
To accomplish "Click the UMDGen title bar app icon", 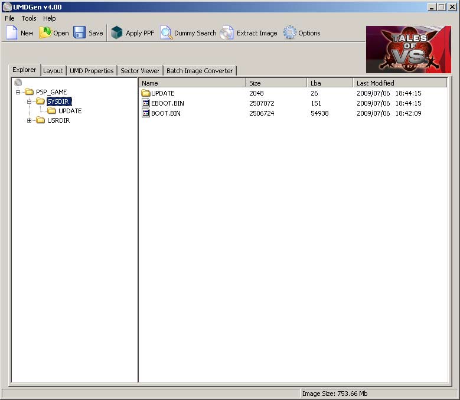I will coord(7,6).
